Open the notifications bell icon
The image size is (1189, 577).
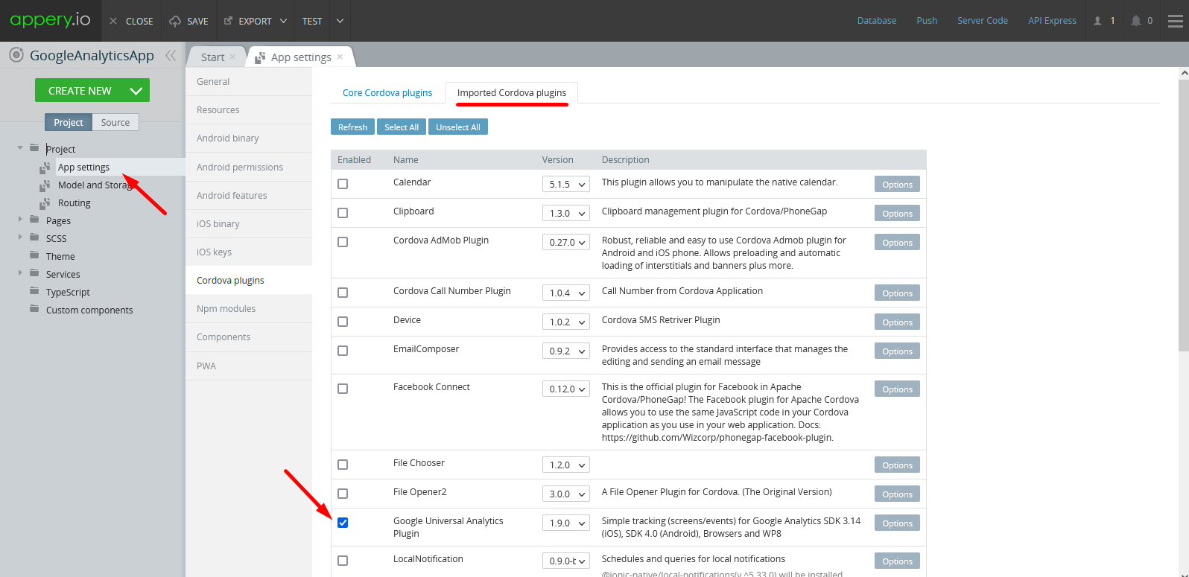pyautogui.click(x=1136, y=21)
